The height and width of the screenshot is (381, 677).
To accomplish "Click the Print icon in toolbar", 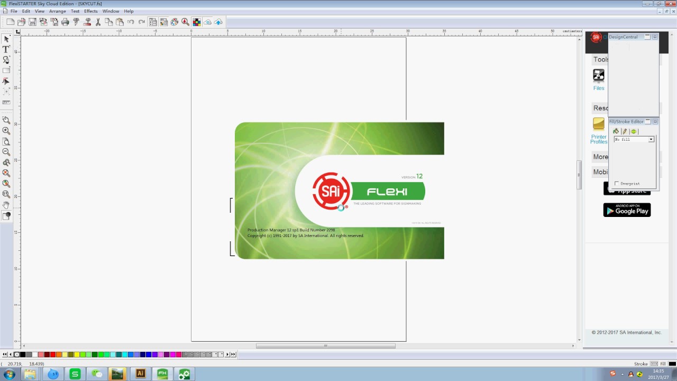I will point(65,22).
